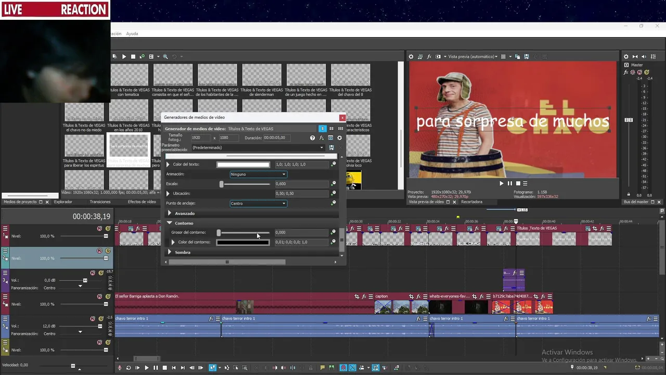Switch to the Recortadora tab

[x=472, y=202]
